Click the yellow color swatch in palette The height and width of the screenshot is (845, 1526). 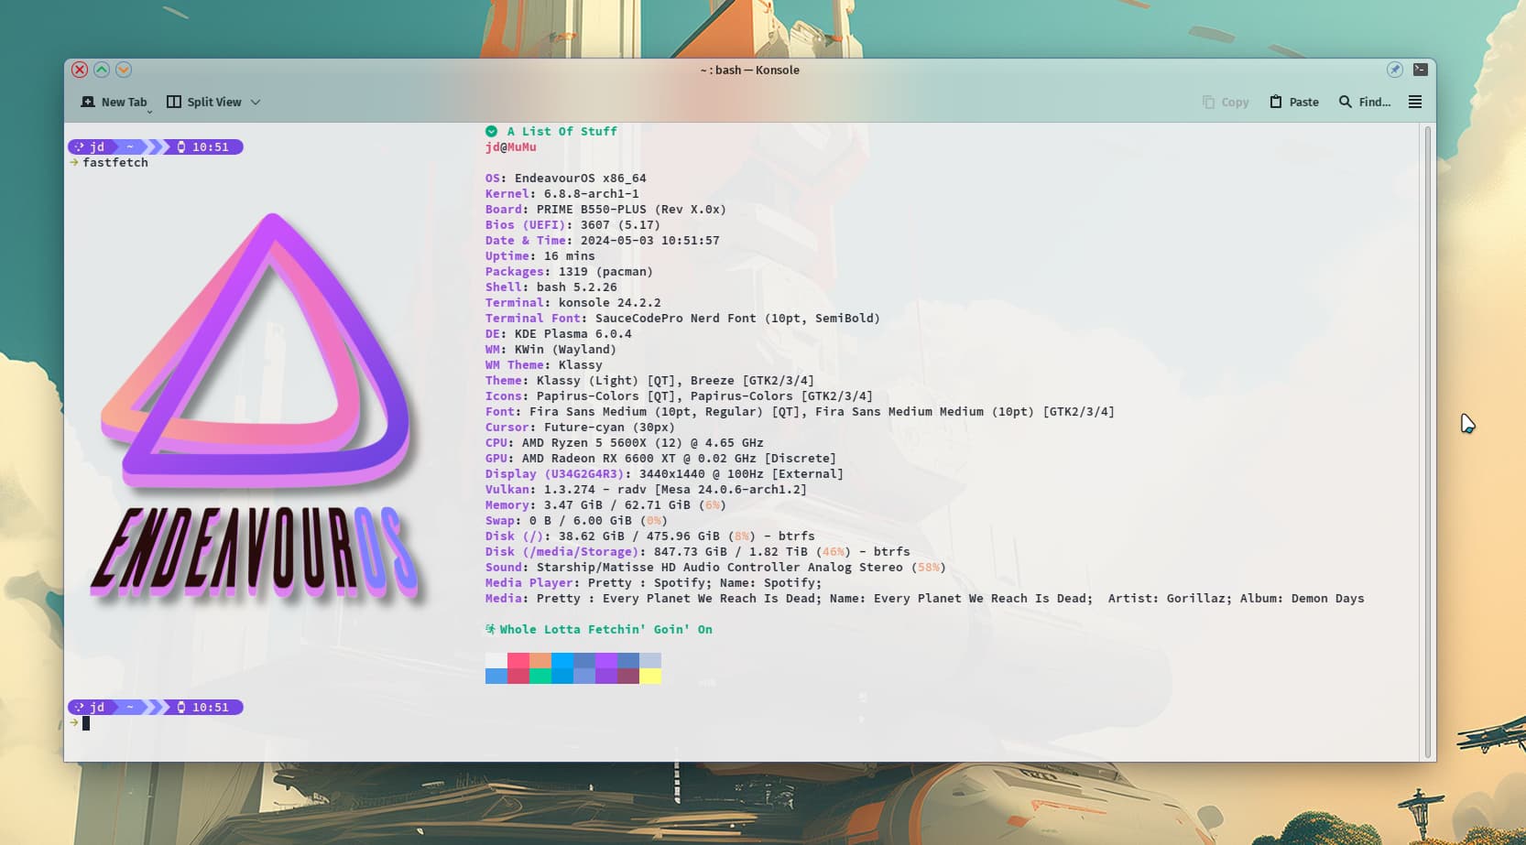tap(650, 677)
